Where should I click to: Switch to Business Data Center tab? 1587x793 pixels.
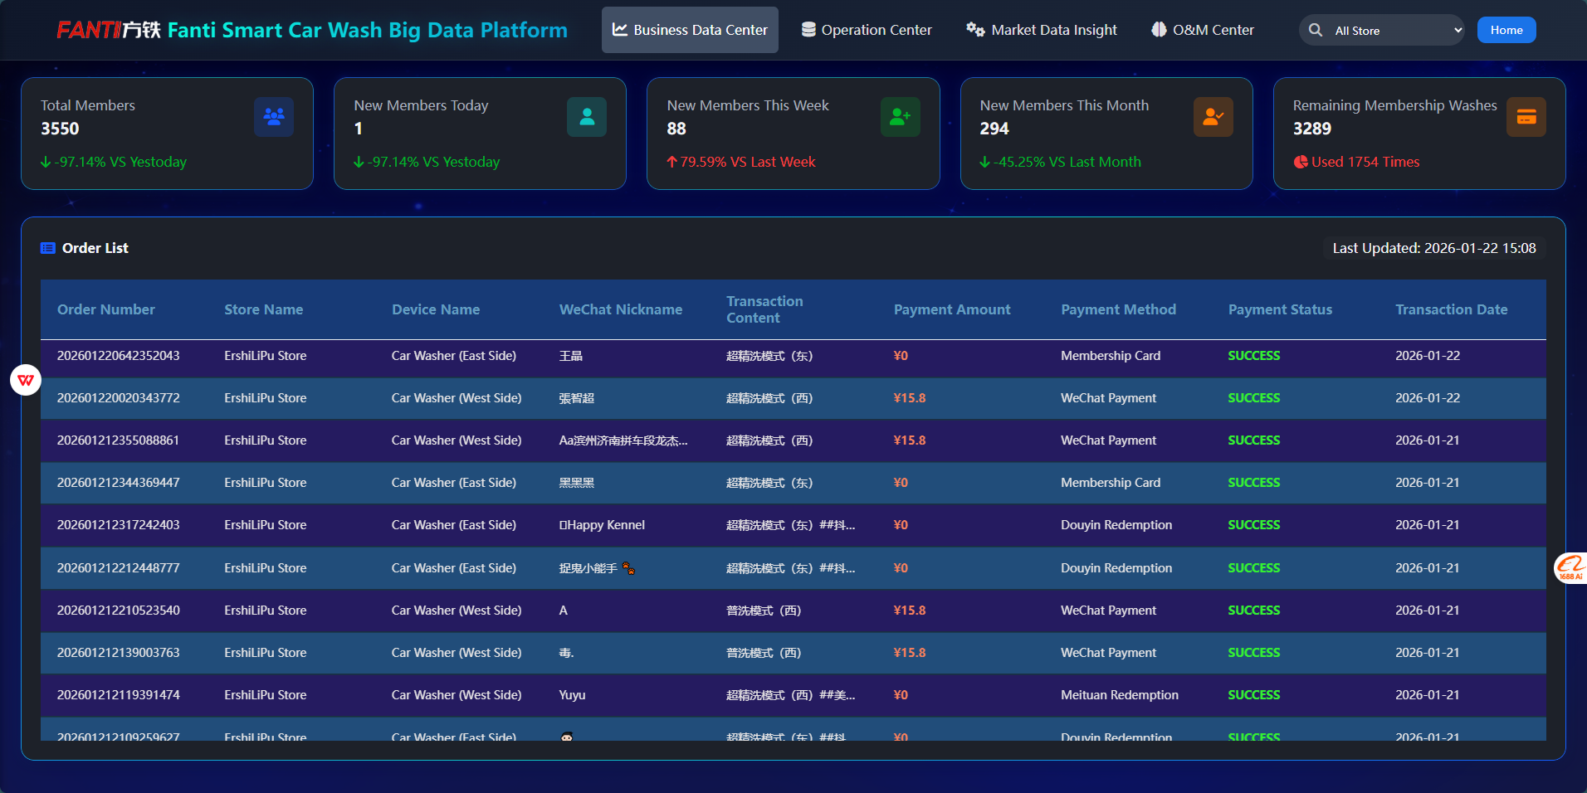pos(690,30)
